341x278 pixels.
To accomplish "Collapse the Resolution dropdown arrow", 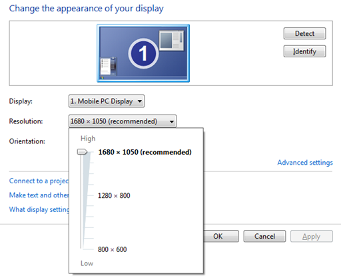I will (x=172, y=121).
